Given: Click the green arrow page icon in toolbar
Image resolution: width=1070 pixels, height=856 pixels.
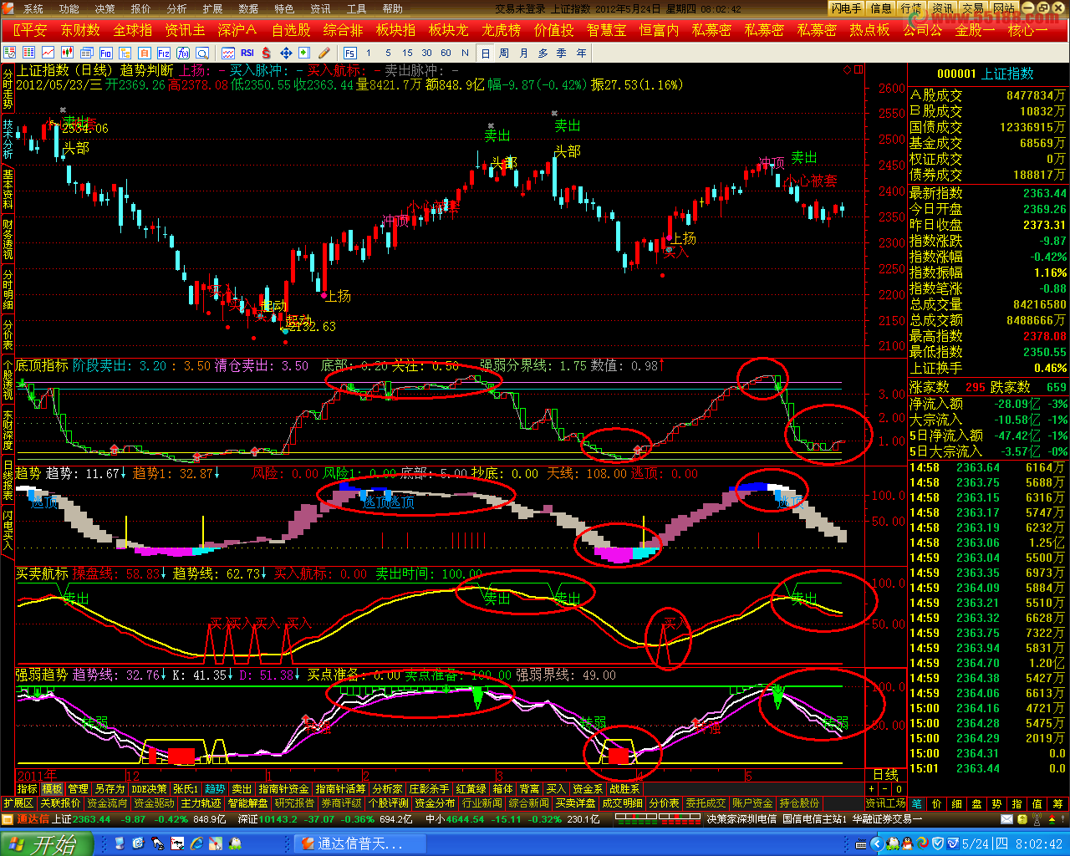Looking at the screenshot, I should pyautogui.click(x=304, y=53).
